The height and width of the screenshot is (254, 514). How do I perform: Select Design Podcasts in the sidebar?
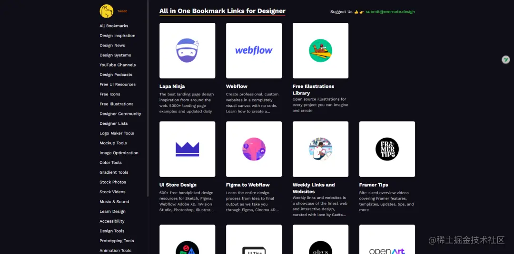coord(116,75)
